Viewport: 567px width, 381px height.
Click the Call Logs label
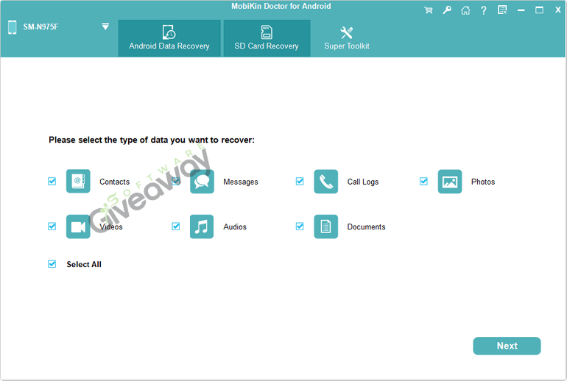click(363, 182)
